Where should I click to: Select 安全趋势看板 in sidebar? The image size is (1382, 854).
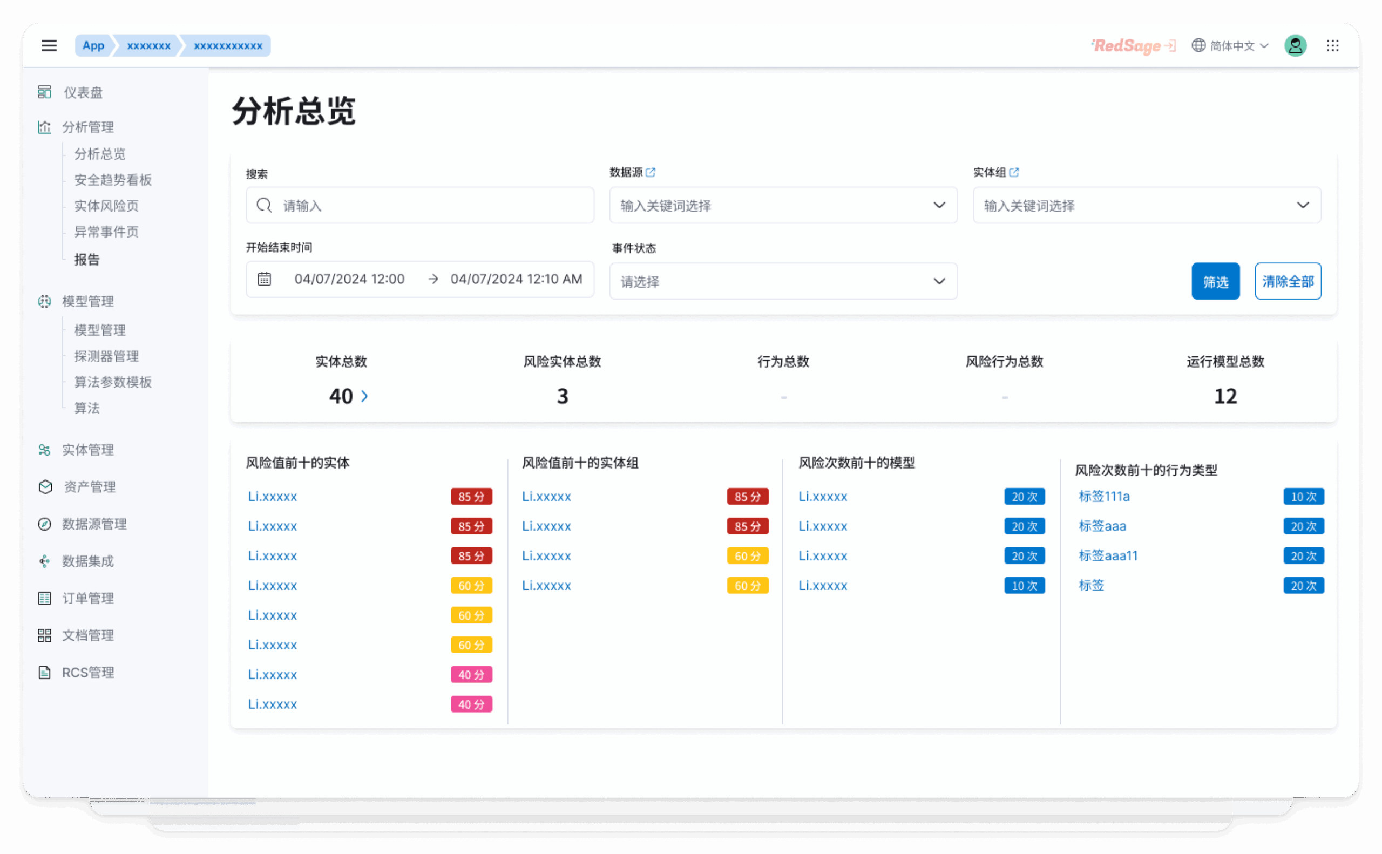pos(113,180)
